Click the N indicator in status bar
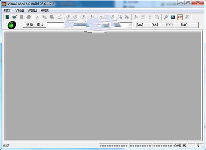This screenshot has width=206, height=150. [198, 146]
